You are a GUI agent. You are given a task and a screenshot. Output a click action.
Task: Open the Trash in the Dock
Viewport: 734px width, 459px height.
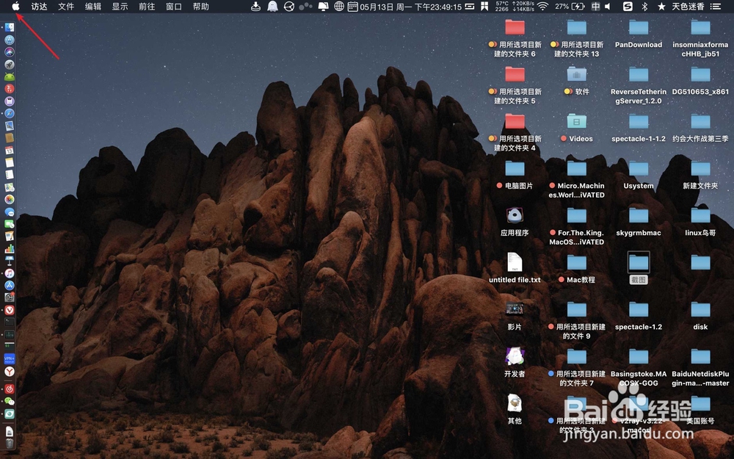[10, 443]
